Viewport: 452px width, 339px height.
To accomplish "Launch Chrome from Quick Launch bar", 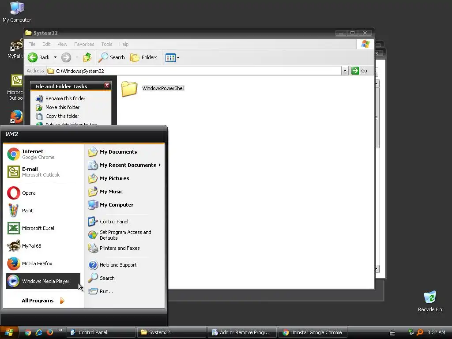I will click(x=28, y=332).
